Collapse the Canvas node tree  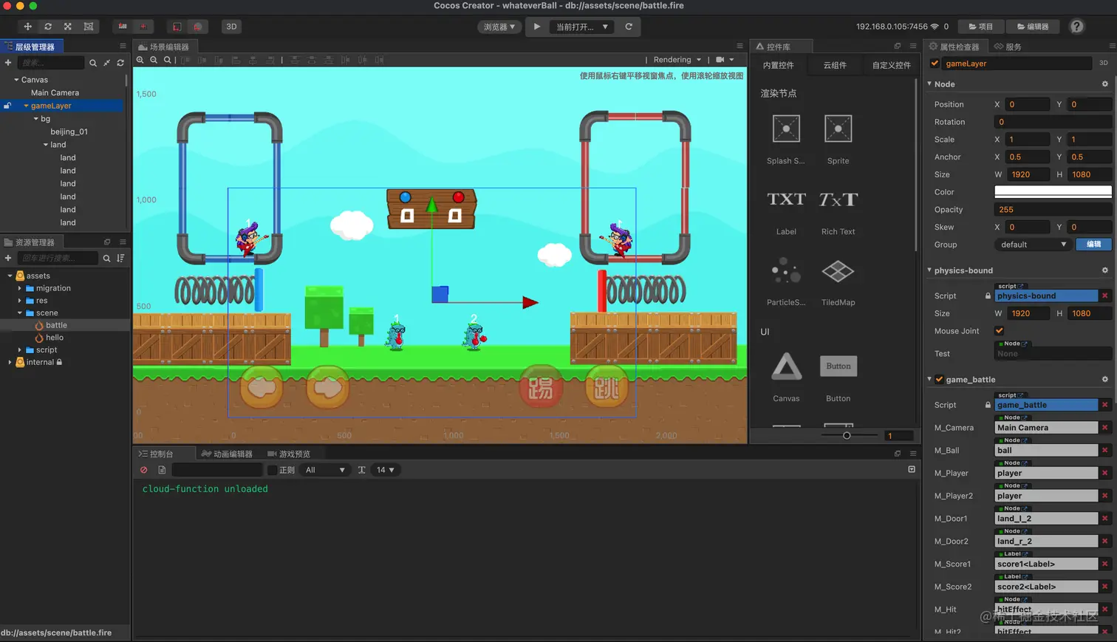pos(16,80)
